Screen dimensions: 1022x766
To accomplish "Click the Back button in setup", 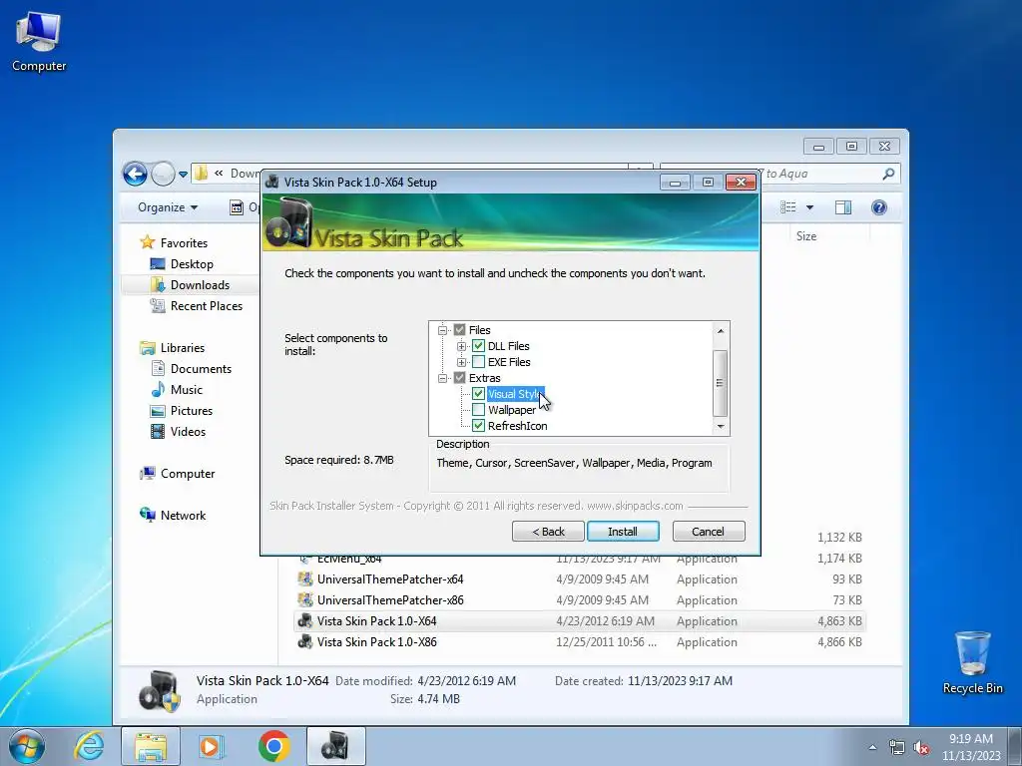I will [548, 532].
